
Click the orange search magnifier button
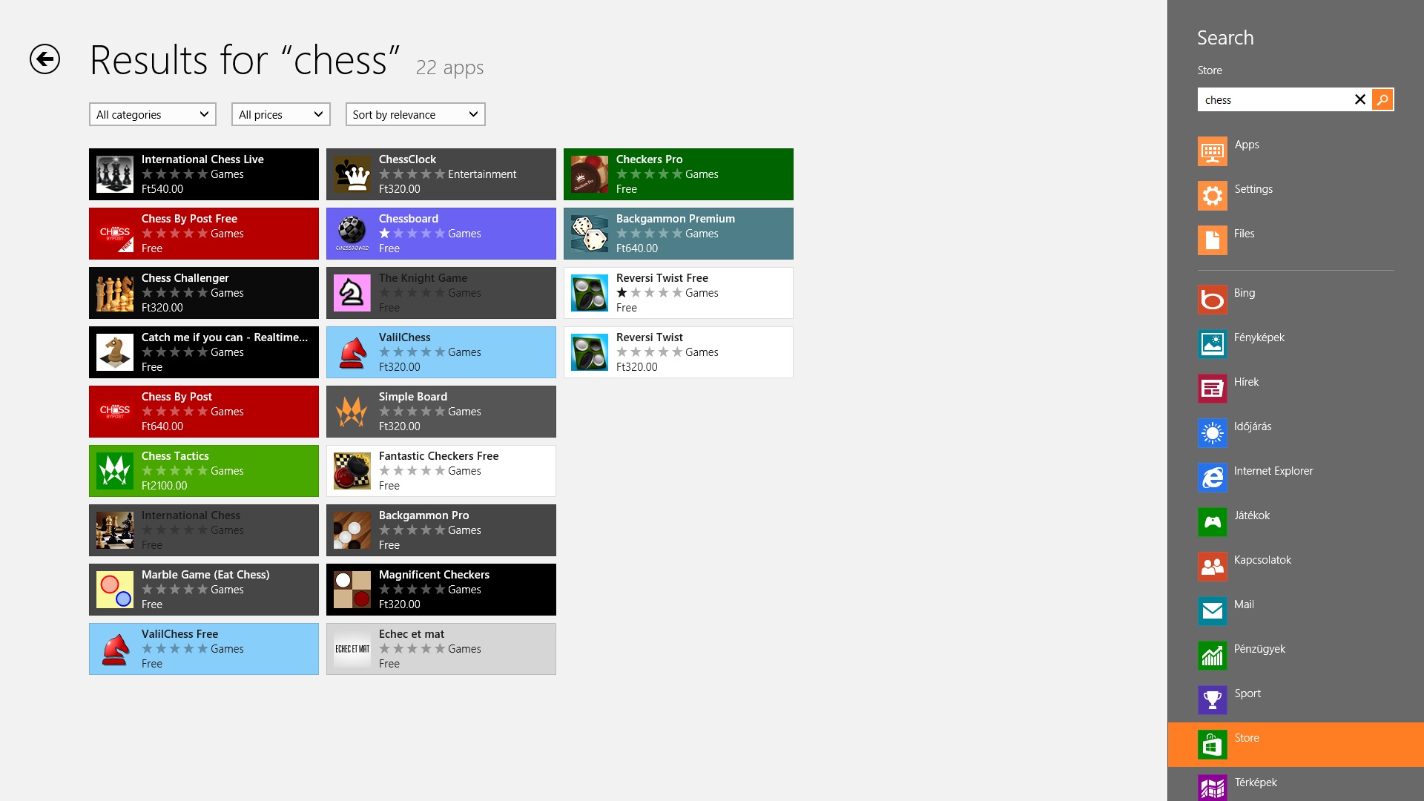1382,99
